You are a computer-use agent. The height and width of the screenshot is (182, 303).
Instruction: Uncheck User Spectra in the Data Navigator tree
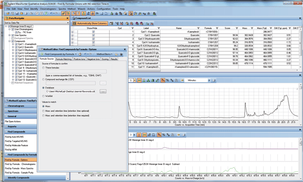pos(13,35)
